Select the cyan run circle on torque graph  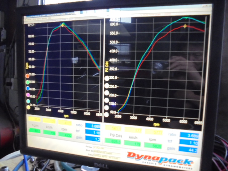click(28, 101)
